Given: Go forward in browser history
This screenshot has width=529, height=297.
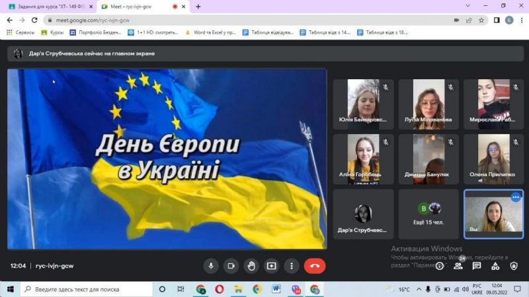Looking at the screenshot, I should click(22, 20).
